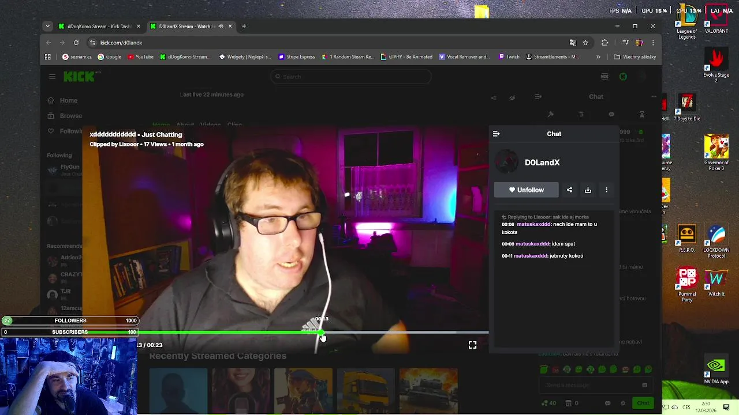739x415 pixels.
Task: View site information icon in address bar
Action: click(92, 43)
